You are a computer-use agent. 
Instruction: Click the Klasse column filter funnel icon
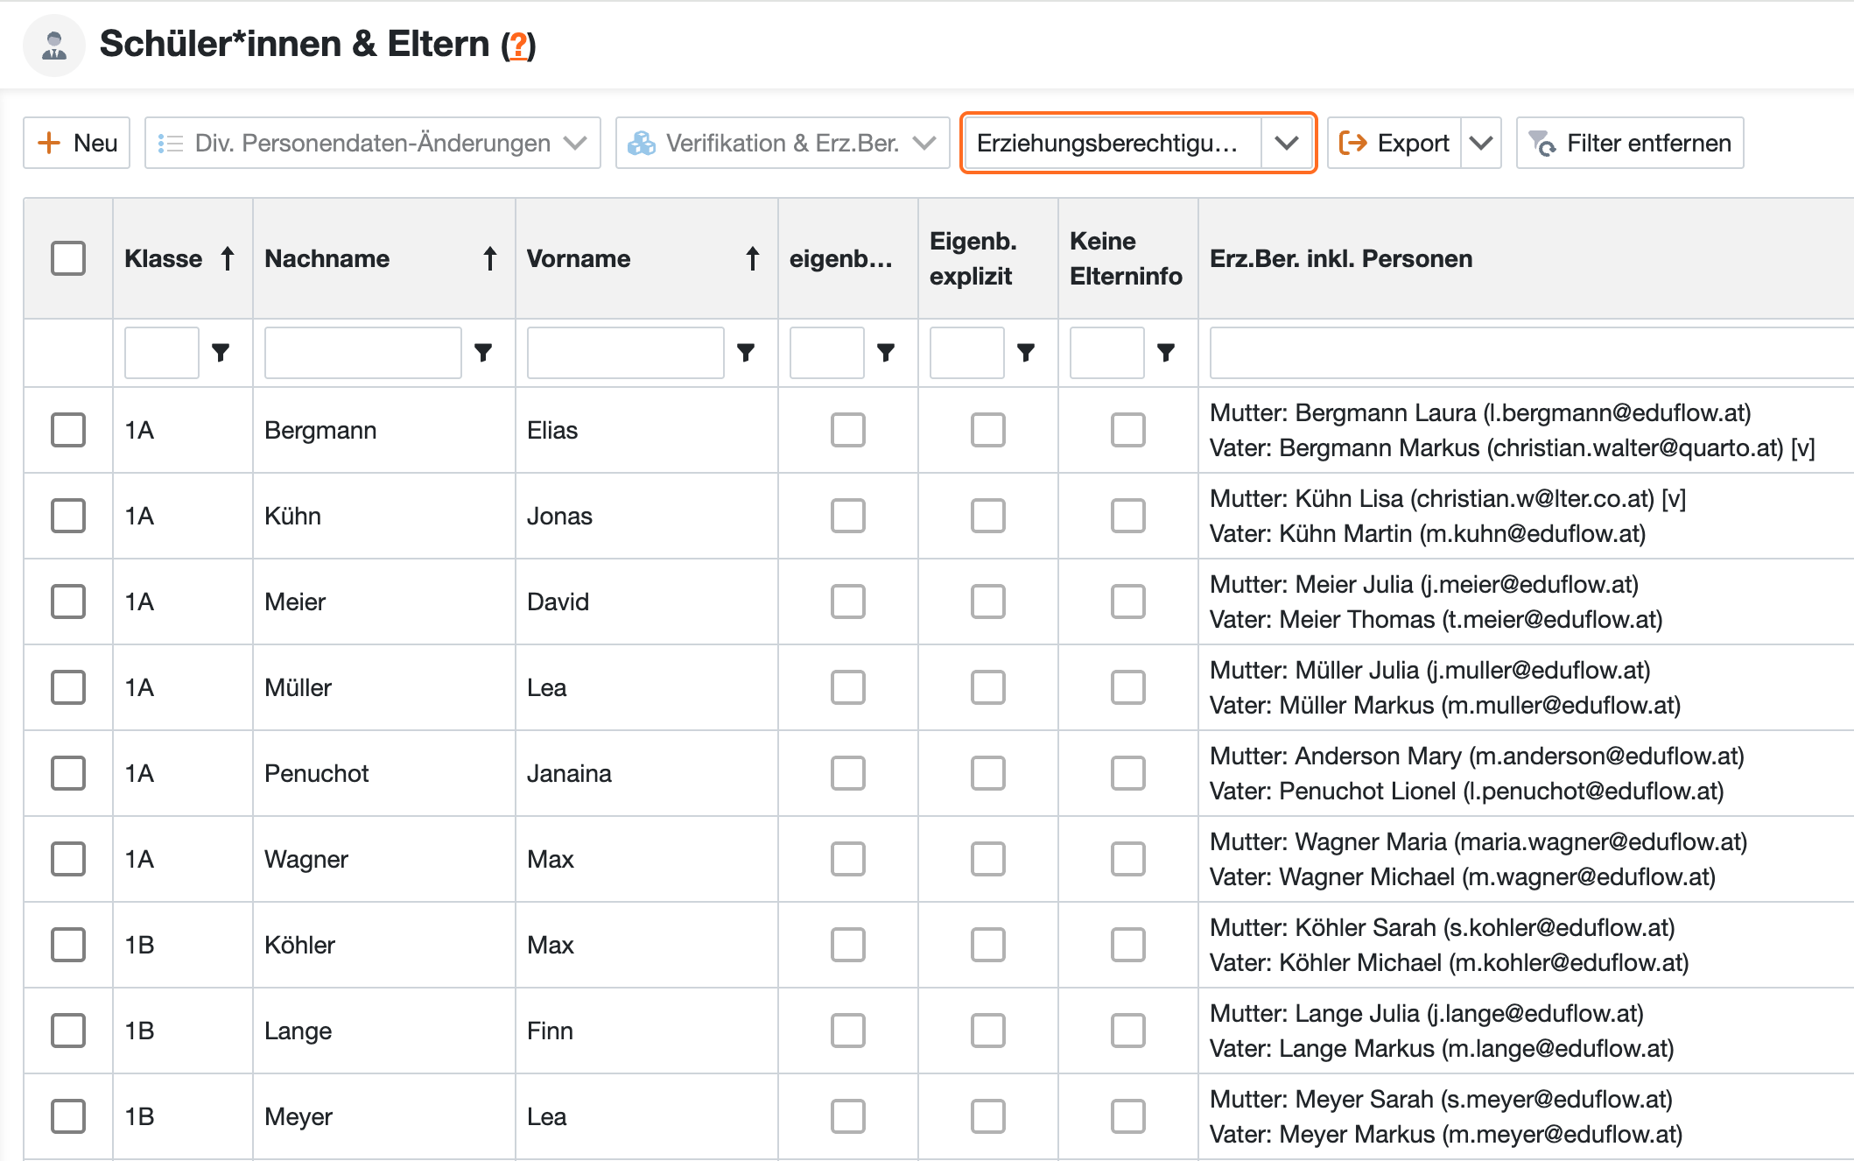(221, 352)
